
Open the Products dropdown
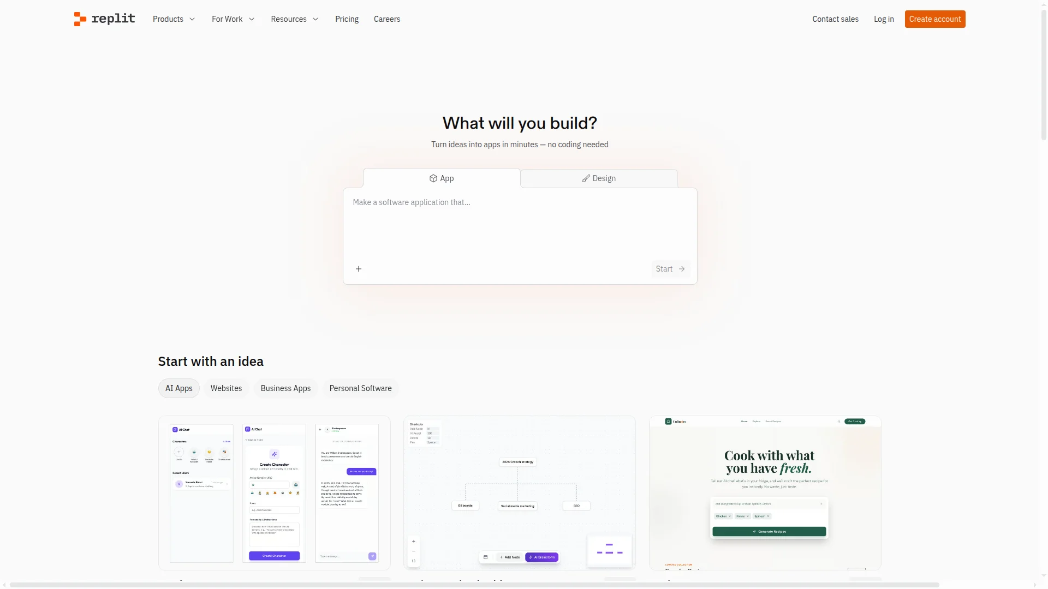click(x=173, y=19)
